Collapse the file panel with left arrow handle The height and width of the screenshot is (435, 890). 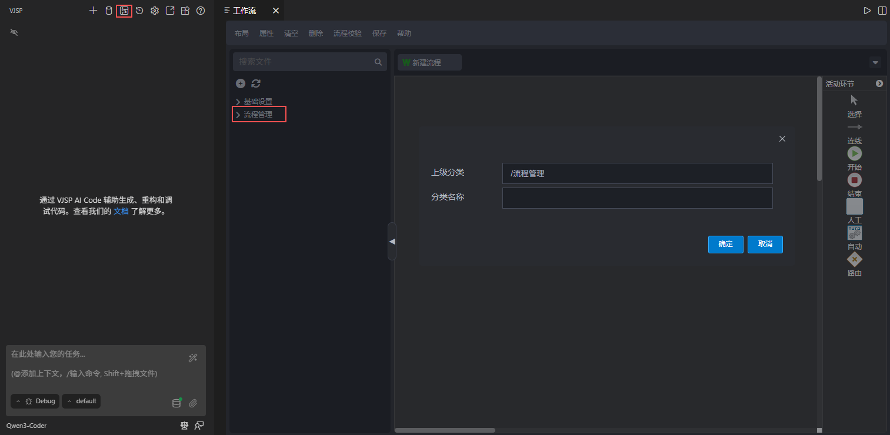click(392, 241)
